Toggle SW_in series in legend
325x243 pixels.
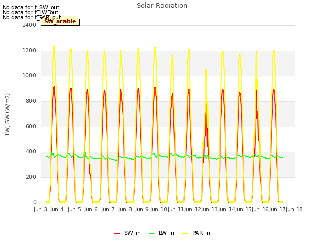[x=127, y=233]
